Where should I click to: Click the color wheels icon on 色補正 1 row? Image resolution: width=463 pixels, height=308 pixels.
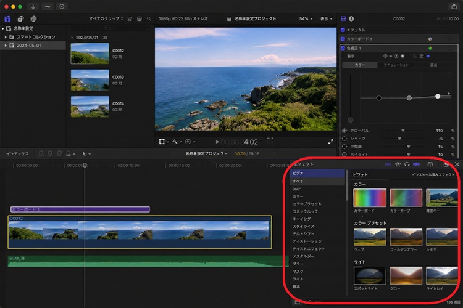[x=430, y=48]
